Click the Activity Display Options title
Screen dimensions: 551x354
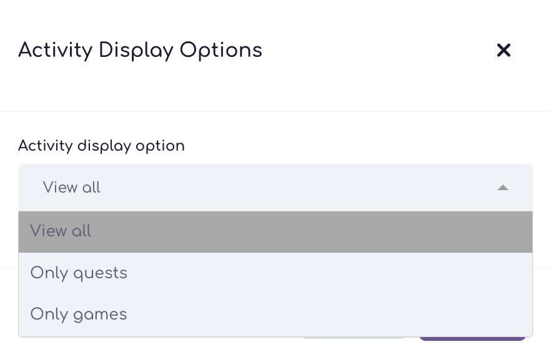pyautogui.click(x=140, y=50)
